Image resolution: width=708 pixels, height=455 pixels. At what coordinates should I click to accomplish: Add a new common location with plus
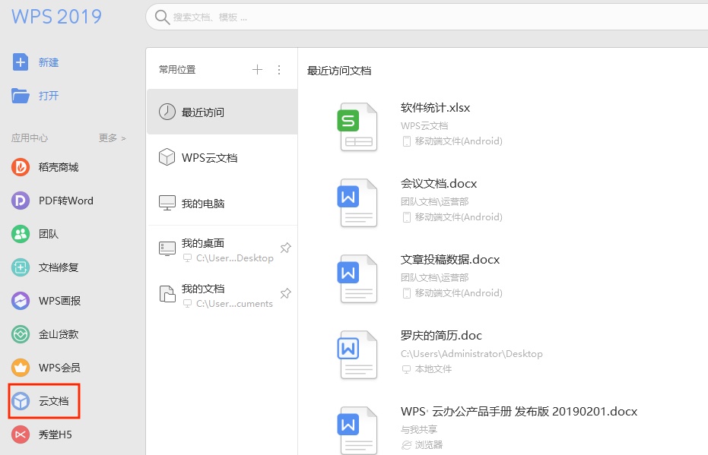coord(257,69)
